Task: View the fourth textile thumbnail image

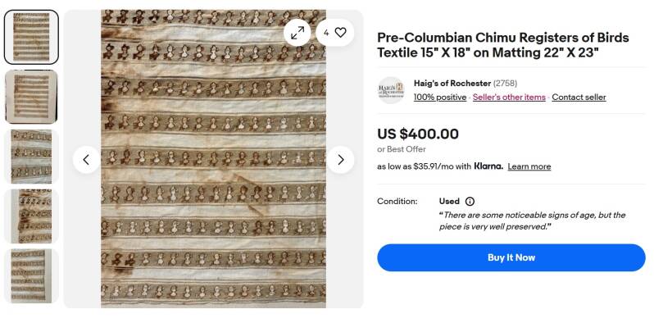Action: [31, 216]
